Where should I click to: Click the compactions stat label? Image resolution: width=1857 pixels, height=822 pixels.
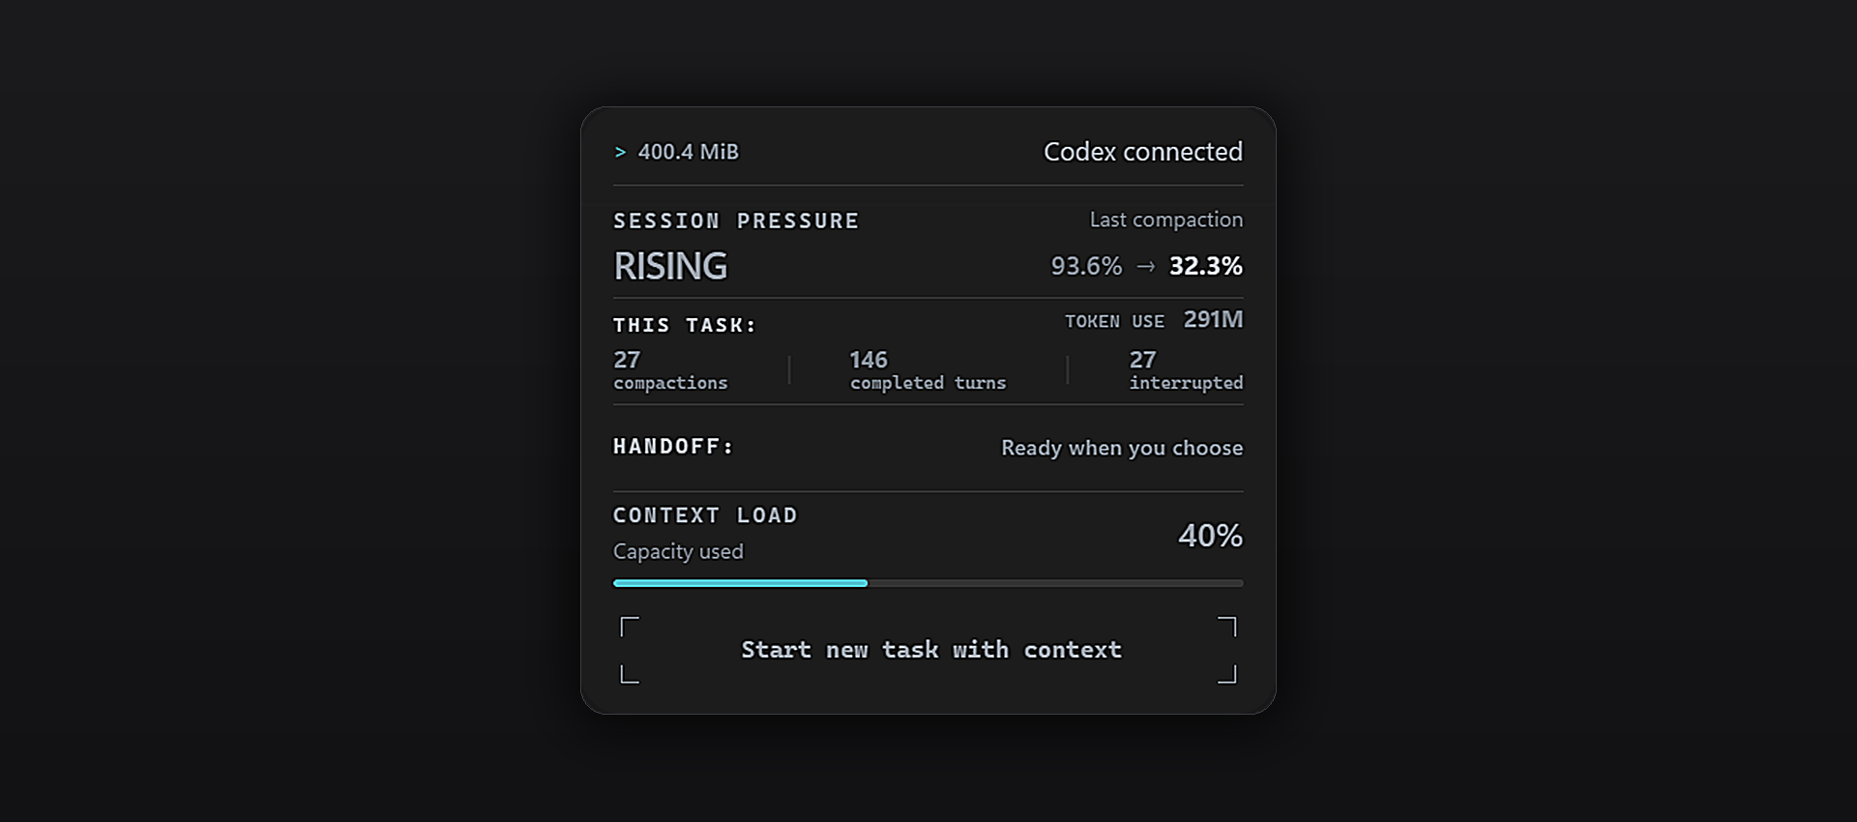tap(670, 383)
